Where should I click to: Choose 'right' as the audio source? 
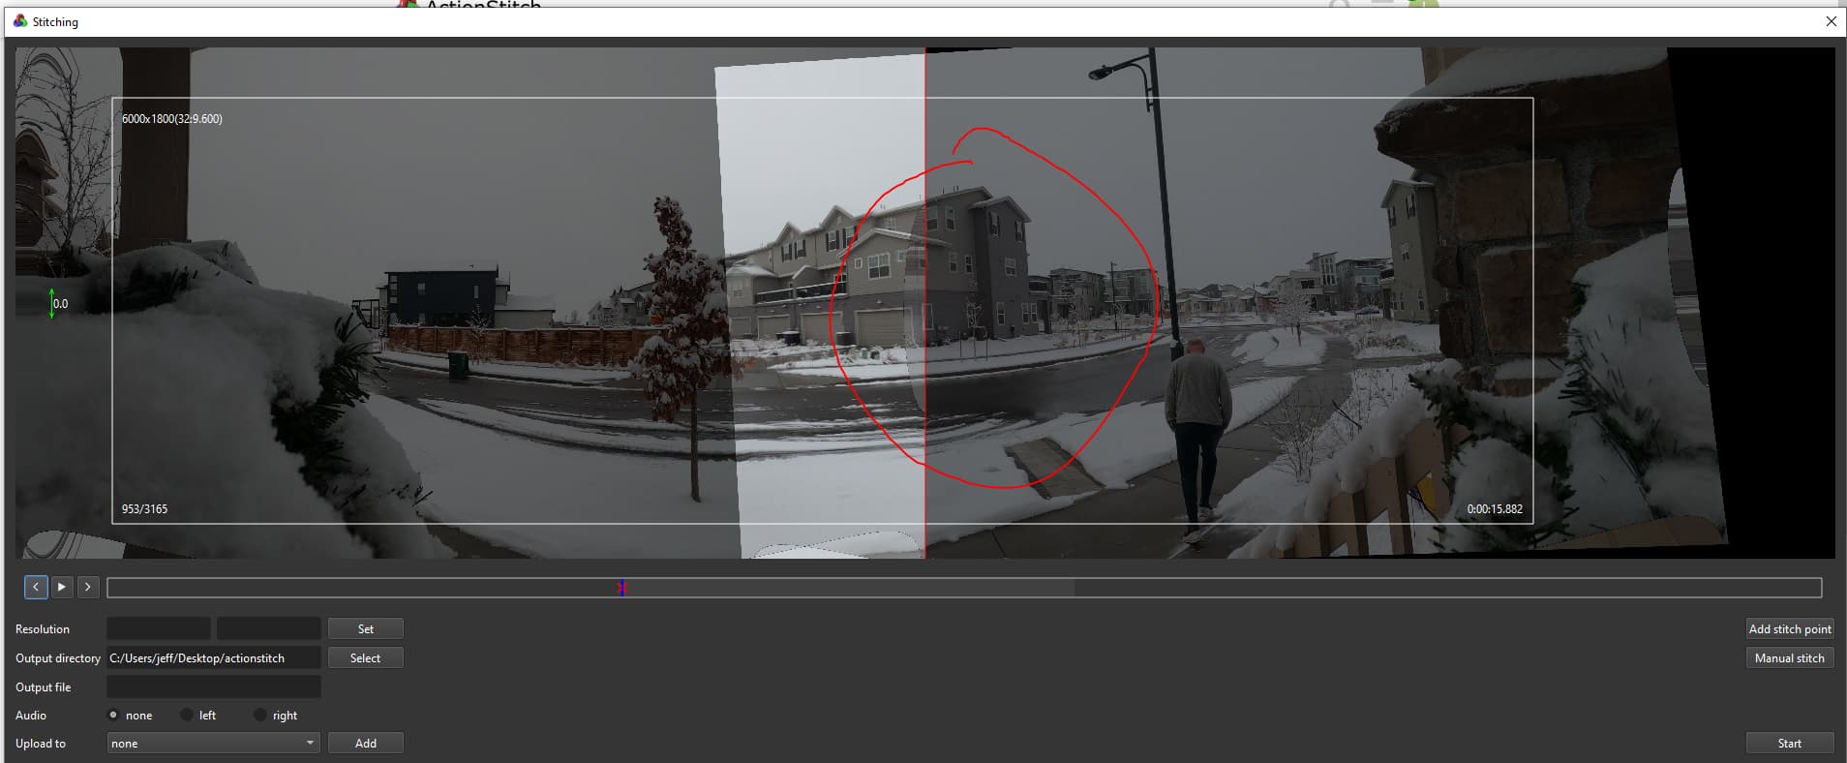[259, 716]
